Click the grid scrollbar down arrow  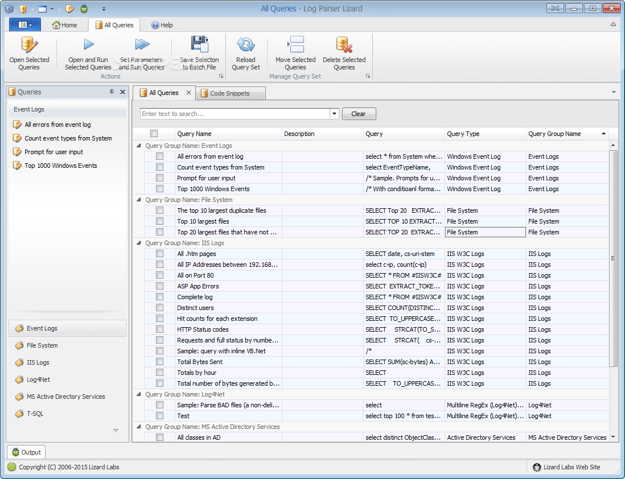coord(614,437)
